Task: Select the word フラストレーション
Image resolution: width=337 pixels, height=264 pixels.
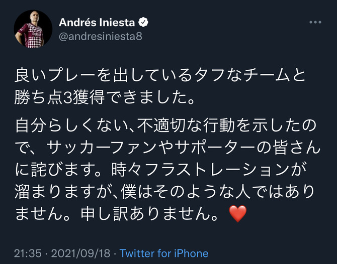Action: [x=217, y=170]
